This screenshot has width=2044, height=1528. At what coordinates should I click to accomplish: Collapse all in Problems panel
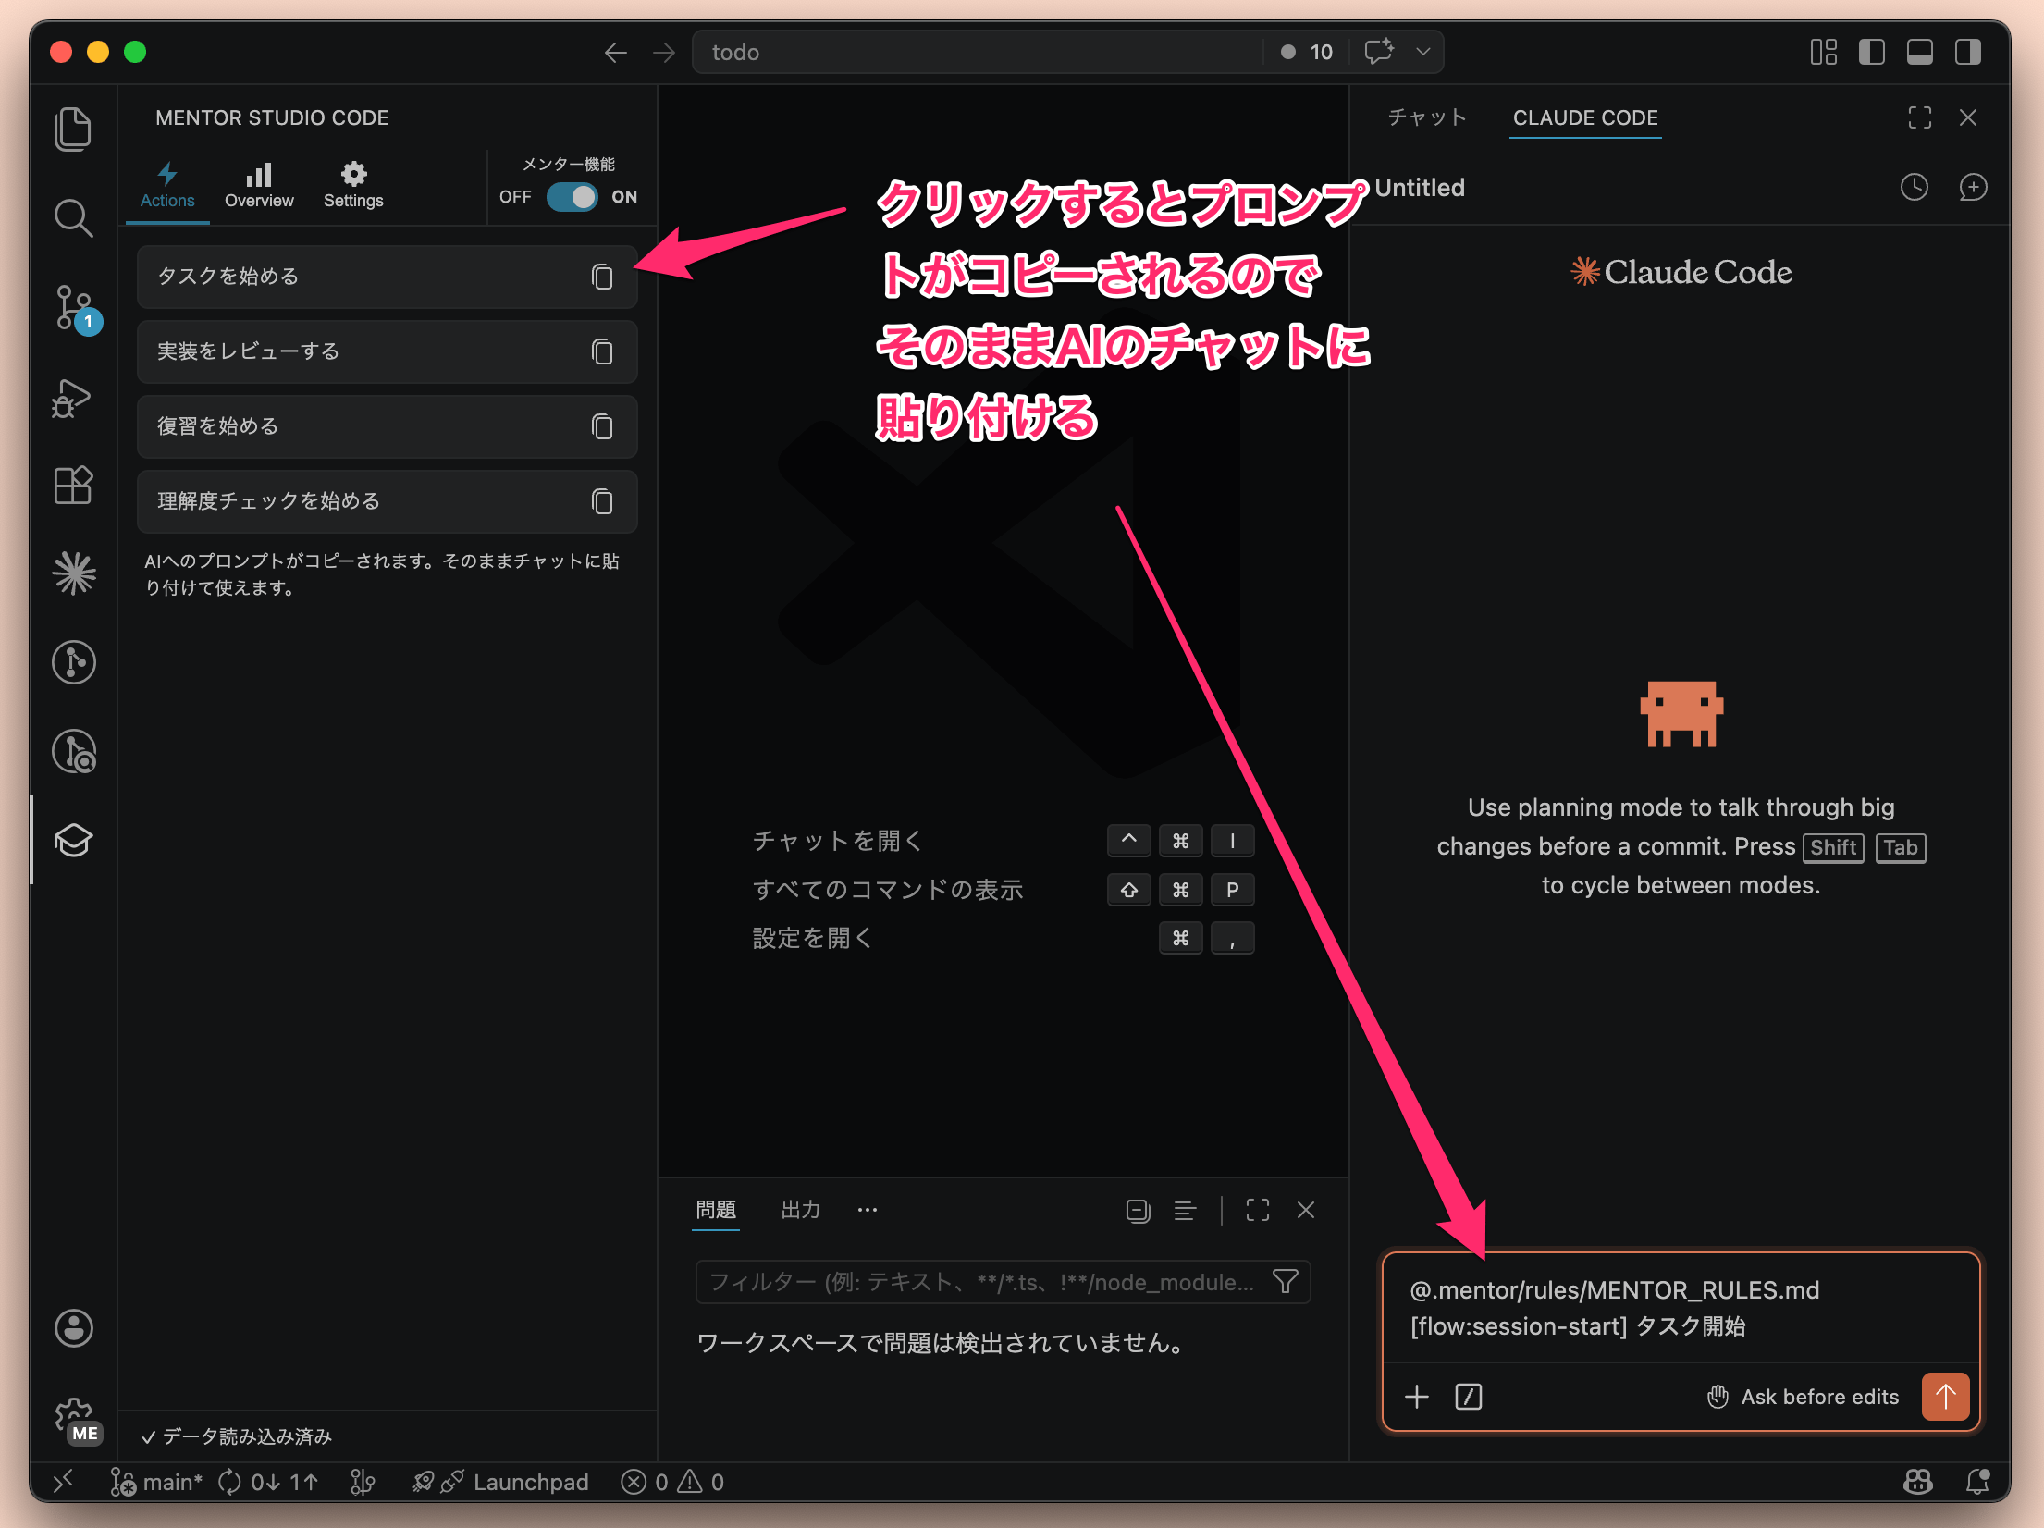(1138, 1211)
